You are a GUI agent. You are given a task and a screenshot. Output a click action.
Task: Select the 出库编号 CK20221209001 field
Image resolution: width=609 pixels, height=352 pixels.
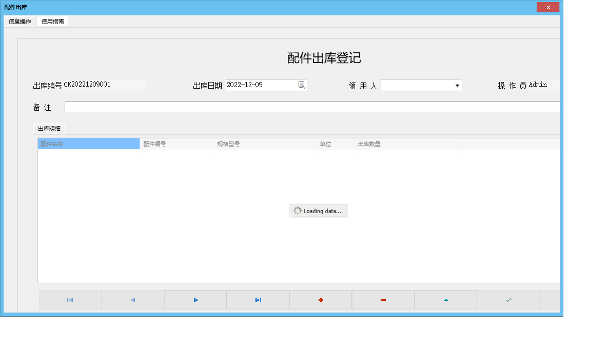tap(105, 85)
